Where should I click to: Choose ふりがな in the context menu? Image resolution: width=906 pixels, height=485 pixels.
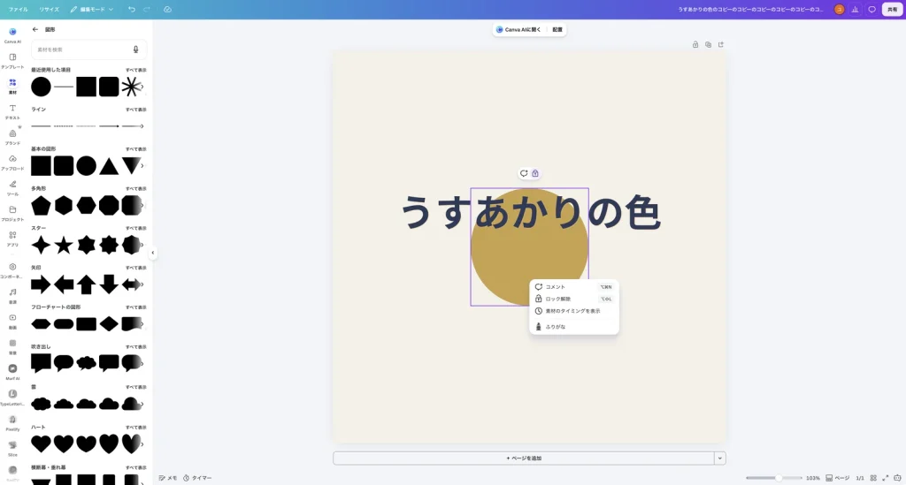(573, 326)
